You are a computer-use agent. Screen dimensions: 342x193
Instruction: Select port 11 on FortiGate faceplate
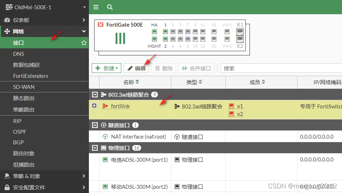pyautogui.click(x=203, y=32)
